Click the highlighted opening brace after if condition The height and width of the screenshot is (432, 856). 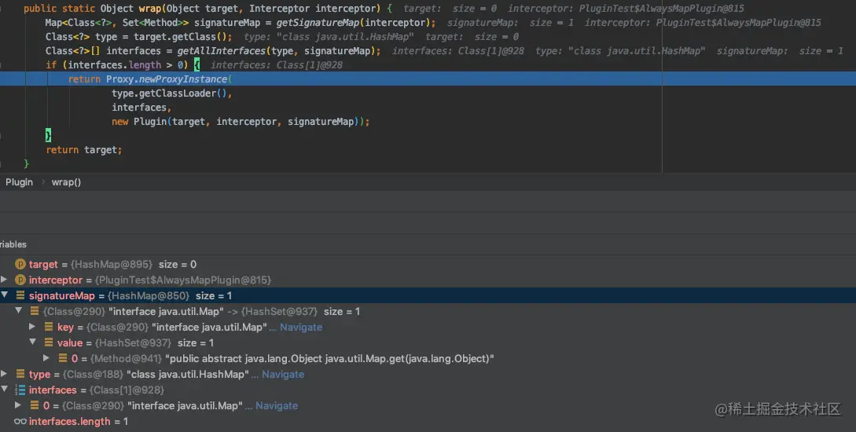click(x=197, y=65)
